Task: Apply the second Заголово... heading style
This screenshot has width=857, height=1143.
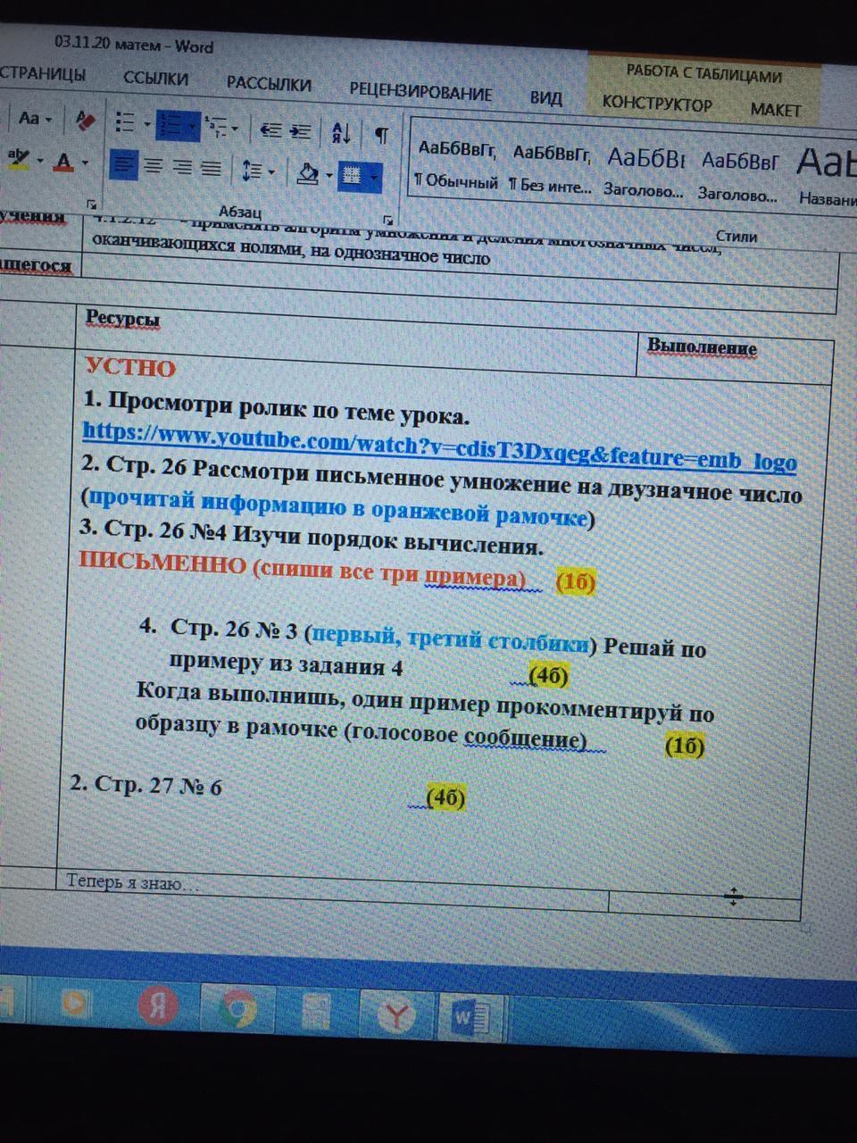Action: coord(738,178)
